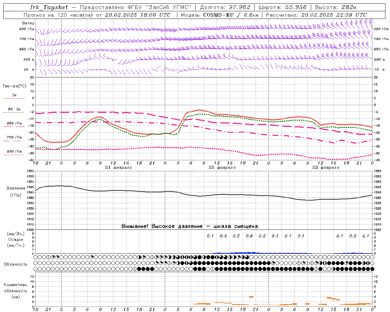Viewport: 390px width, 312px height.
Task: Click the (мм/1ч.) precipitation unit label
Action: (x=15, y=245)
